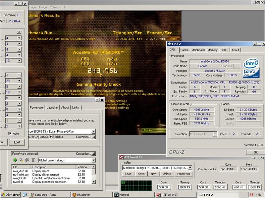Open the Couleurs menu in Paint
Image resolution: width=265 pixels, height=198 pixels.
tap(55, 7)
